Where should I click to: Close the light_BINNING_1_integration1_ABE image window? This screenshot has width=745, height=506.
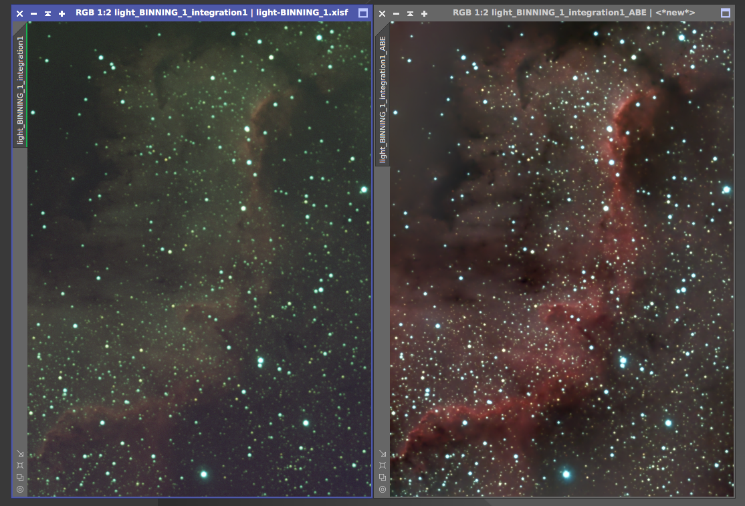[x=382, y=13]
